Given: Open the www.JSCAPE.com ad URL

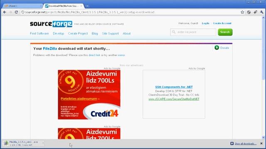Looking at the screenshot, I should (174, 99).
